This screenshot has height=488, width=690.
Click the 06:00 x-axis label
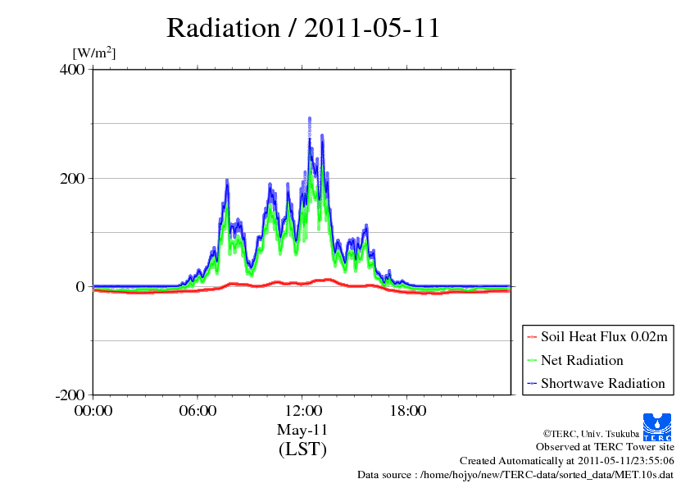pyautogui.click(x=197, y=411)
